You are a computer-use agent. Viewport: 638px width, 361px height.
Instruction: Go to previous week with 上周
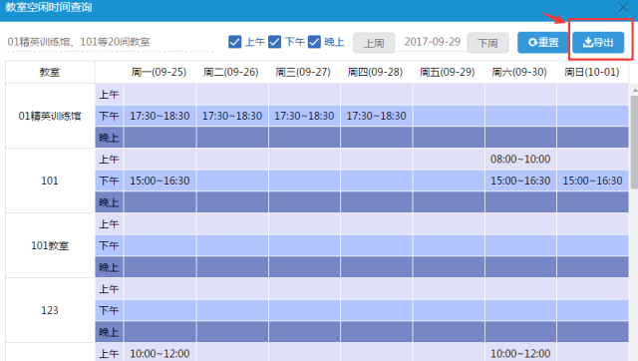click(374, 43)
